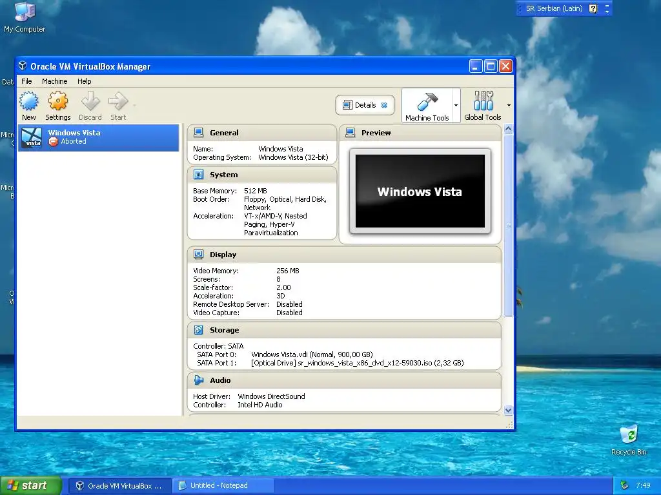Open Settings gear in VirtualBox toolbar
Viewport: 661px width, 495px height.
(57, 106)
